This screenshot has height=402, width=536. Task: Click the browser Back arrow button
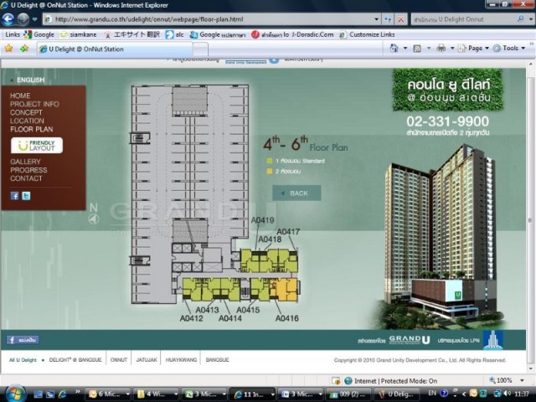tap(11, 18)
